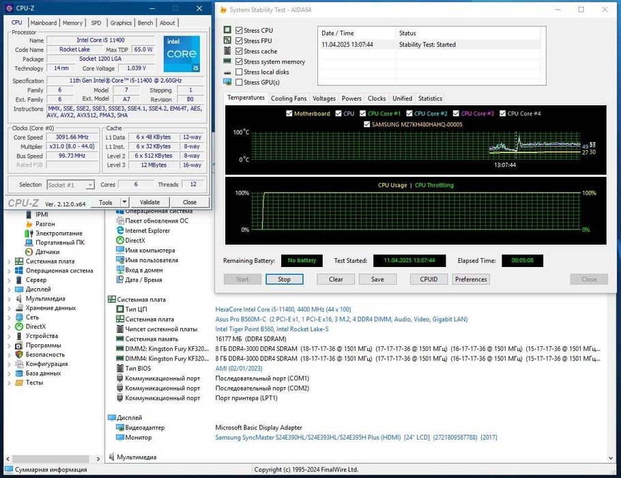Image resolution: width=621 pixels, height=478 pixels.
Task: Expand the Дисплей tree node
Action: (9, 290)
